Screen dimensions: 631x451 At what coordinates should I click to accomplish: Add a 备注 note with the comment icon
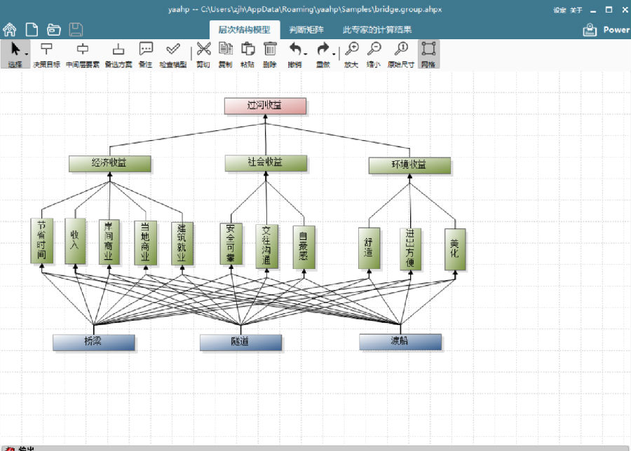pyautogui.click(x=146, y=54)
